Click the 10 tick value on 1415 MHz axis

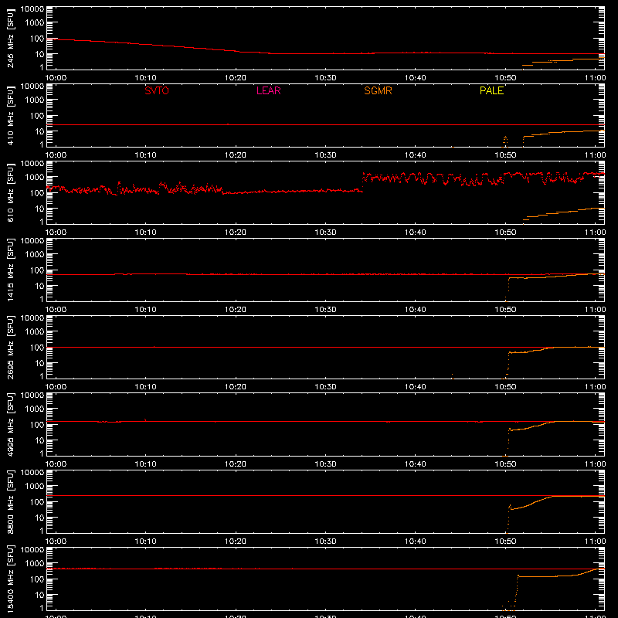click(x=39, y=286)
